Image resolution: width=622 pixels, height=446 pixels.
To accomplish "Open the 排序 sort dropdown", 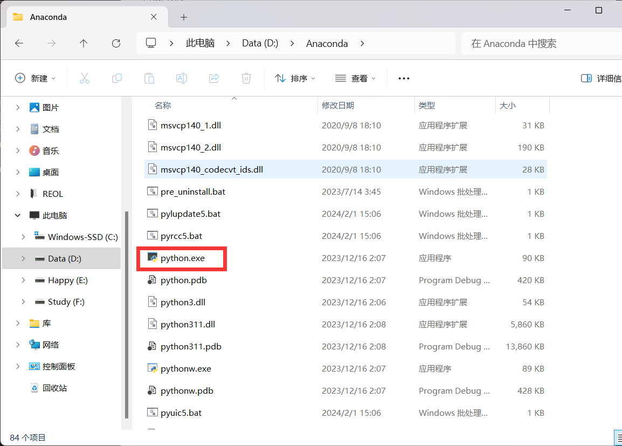I will click(295, 78).
